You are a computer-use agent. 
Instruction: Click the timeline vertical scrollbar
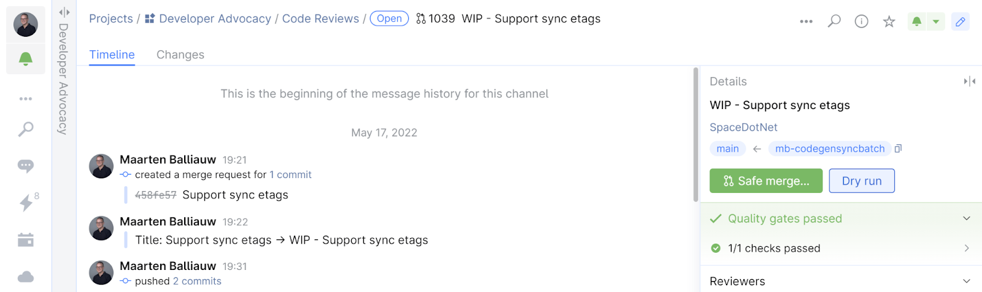click(x=695, y=135)
